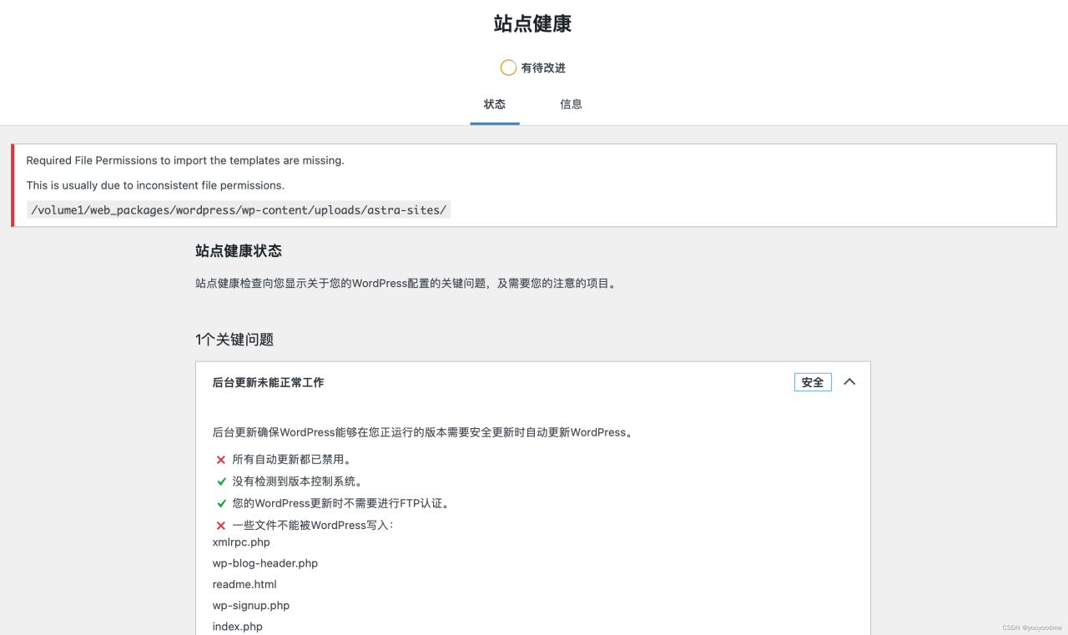Click the readme.html filename

(x=244, y=584)
